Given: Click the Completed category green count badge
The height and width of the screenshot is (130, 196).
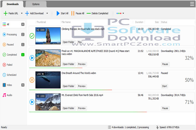Looking at the screenshot, I should tap(23, 55).
